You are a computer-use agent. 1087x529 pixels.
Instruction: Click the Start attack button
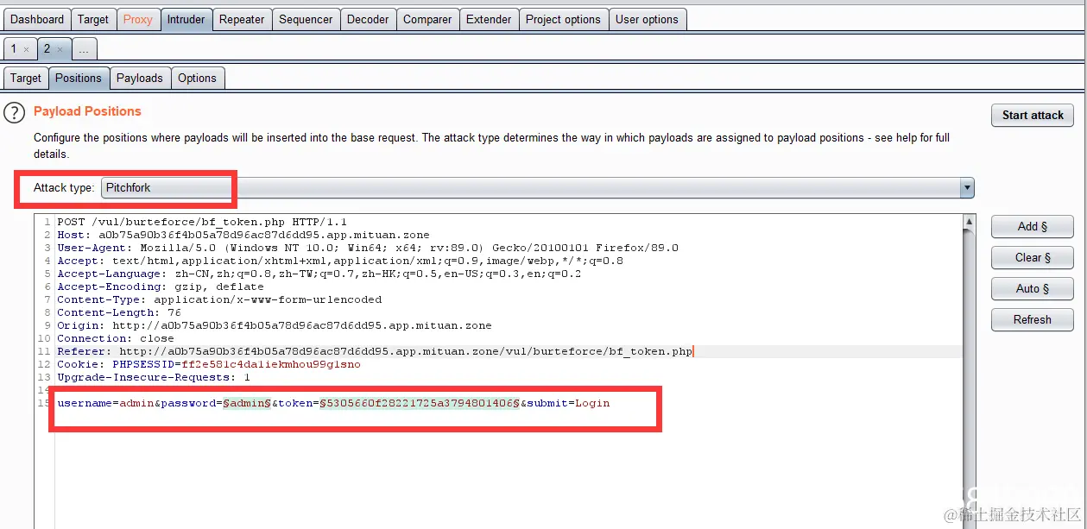1033,115
